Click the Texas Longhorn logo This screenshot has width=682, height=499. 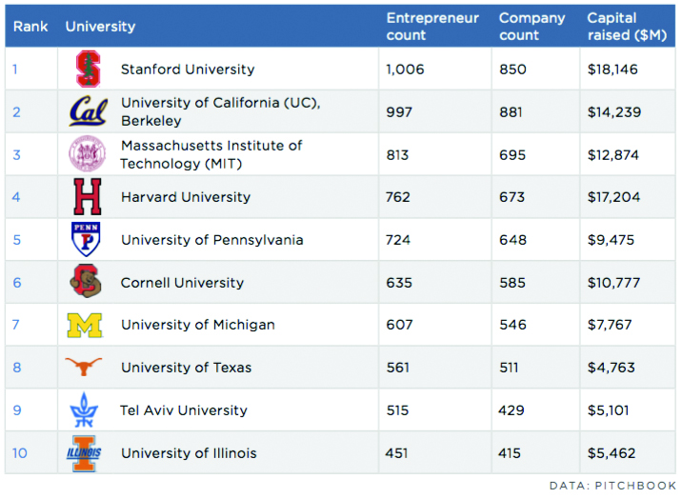coord(84,367)
